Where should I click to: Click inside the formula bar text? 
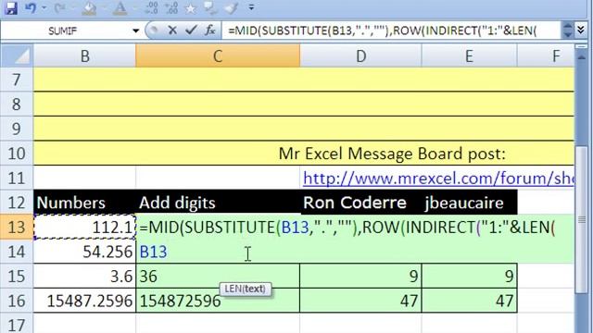click(x=382, y=31)
